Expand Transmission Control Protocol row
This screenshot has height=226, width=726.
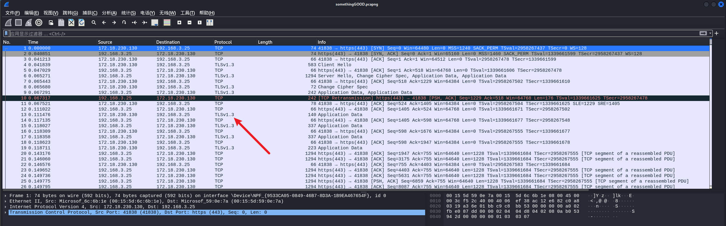(x=6, y=212)
